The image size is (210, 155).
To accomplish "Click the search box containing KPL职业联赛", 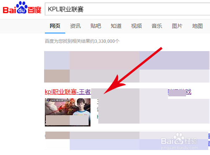I will pos(127,9).
